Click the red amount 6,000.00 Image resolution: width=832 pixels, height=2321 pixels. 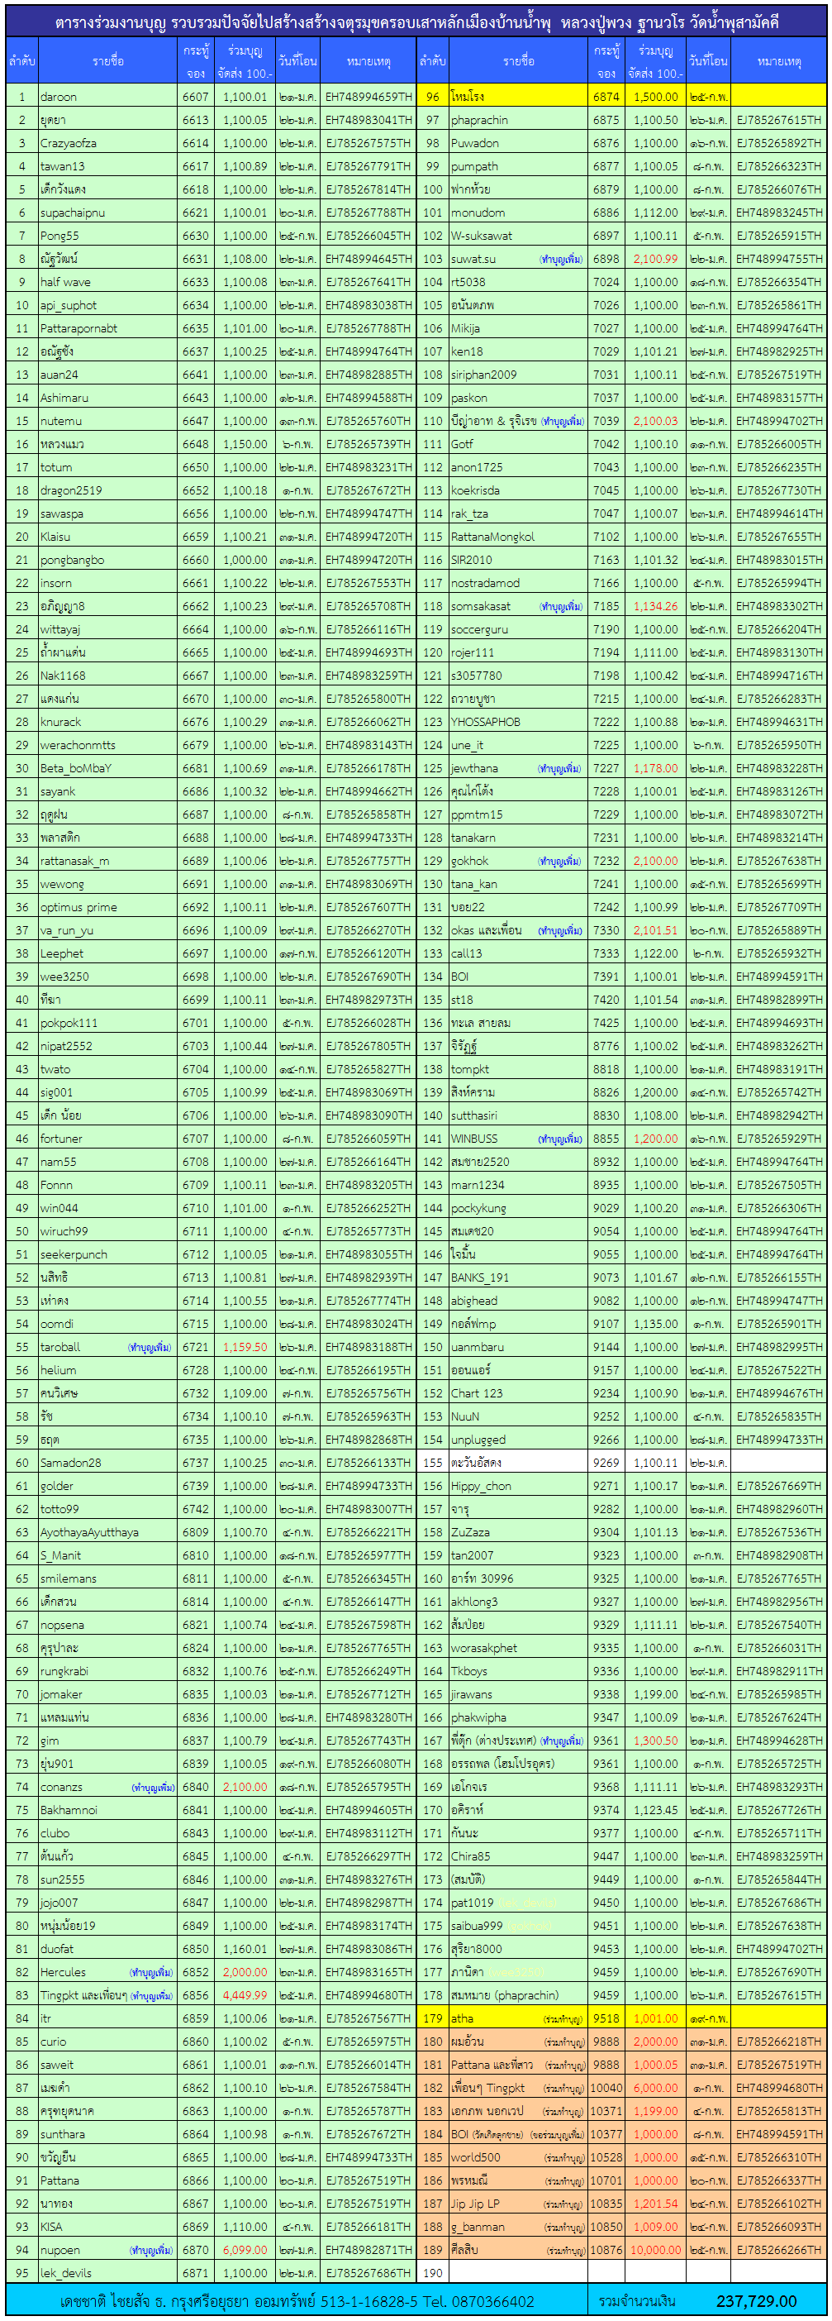coord(654,2088)
